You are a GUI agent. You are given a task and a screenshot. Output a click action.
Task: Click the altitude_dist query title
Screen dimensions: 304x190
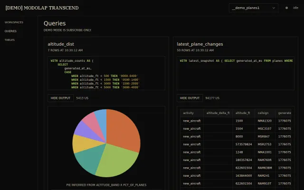pyautogui.click(x=61, y=44)
